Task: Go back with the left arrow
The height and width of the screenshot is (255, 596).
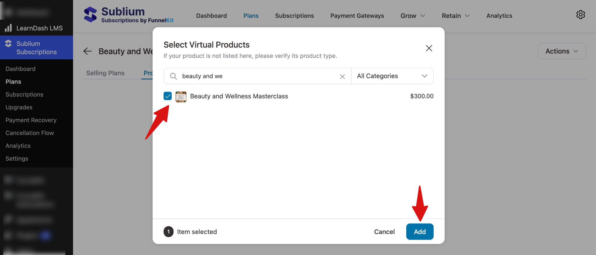Action: tap(88, 51)
